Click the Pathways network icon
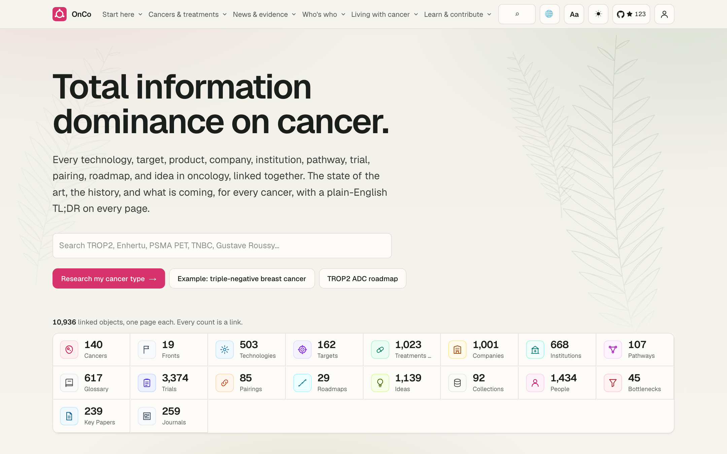The height and width of the screenshot is (454, 727). point(613,350)
